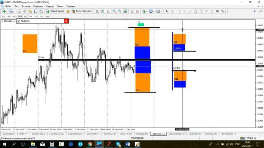The width and height of the screenshot is (264, 148).
Task: Switch to the BTCUSD,H1 chart tab
Action: 227,134
